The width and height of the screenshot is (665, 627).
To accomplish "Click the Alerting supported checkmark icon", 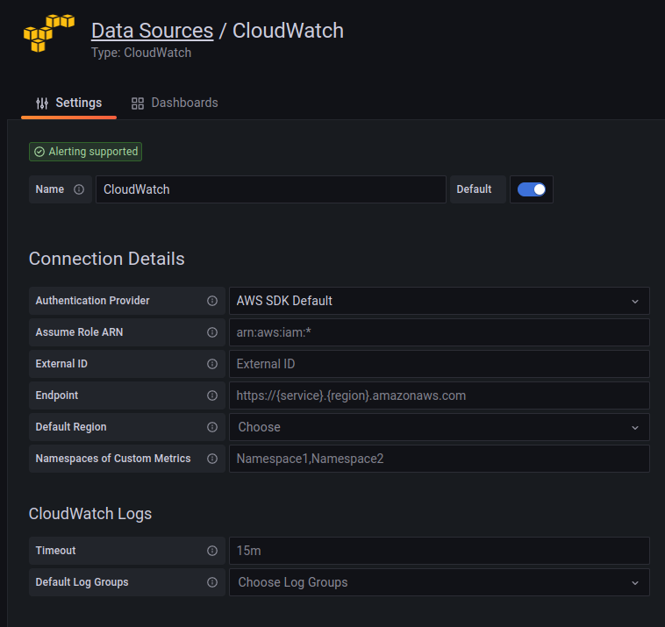I will coord(39,152).
